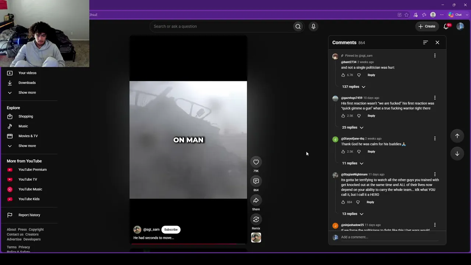Click the Press footer link
The image size is (471, 265).
(x=22, y=230)
